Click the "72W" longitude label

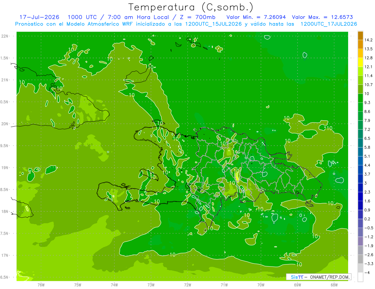[187, 285]
